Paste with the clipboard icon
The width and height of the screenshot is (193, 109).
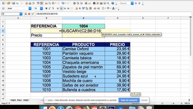pos(53,3)
